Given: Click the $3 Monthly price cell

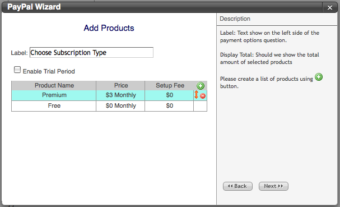Looking at the screenshot, I should point(120,95).
